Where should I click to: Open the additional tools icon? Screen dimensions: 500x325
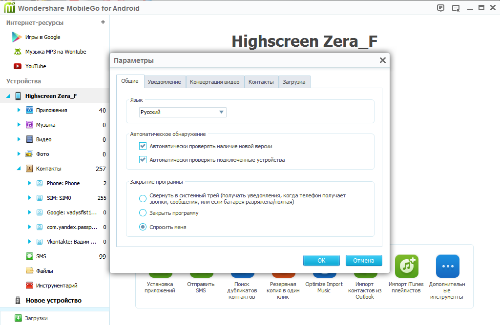447,266
